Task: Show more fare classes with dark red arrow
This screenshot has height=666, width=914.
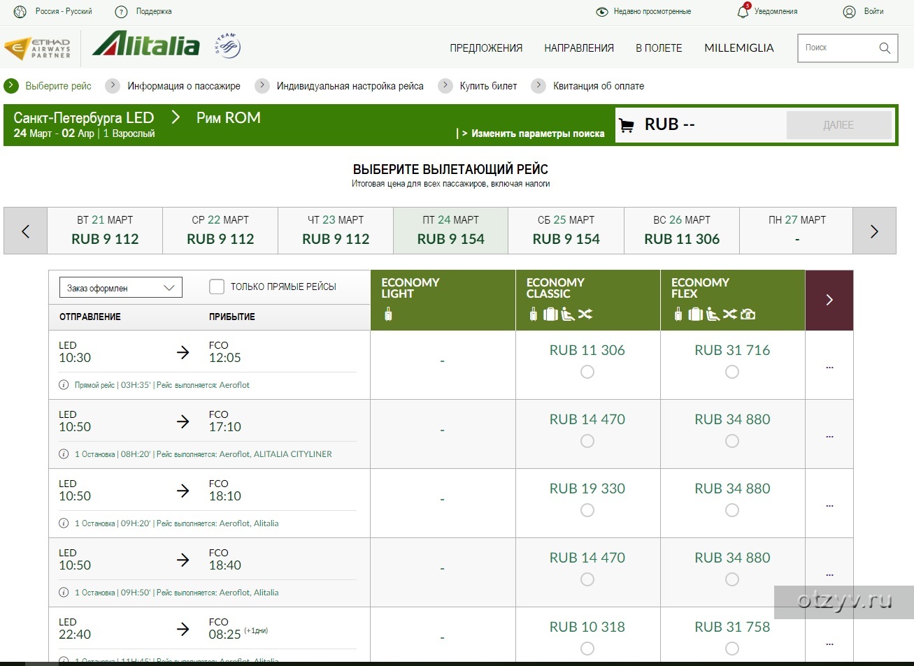Action: point(829,300)
